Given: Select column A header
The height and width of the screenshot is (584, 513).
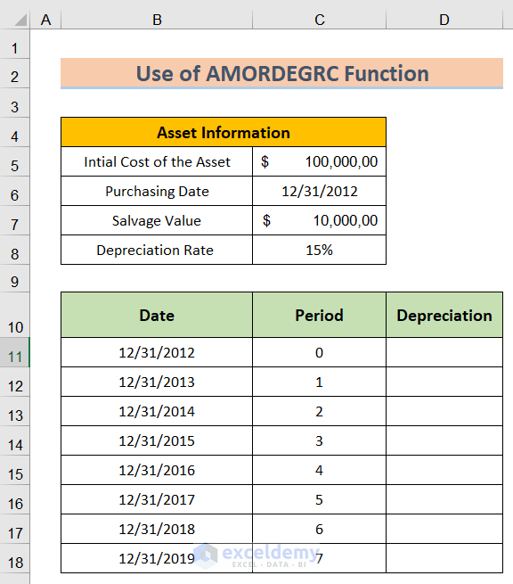Looking at the screenshot, I should [45, 20].
